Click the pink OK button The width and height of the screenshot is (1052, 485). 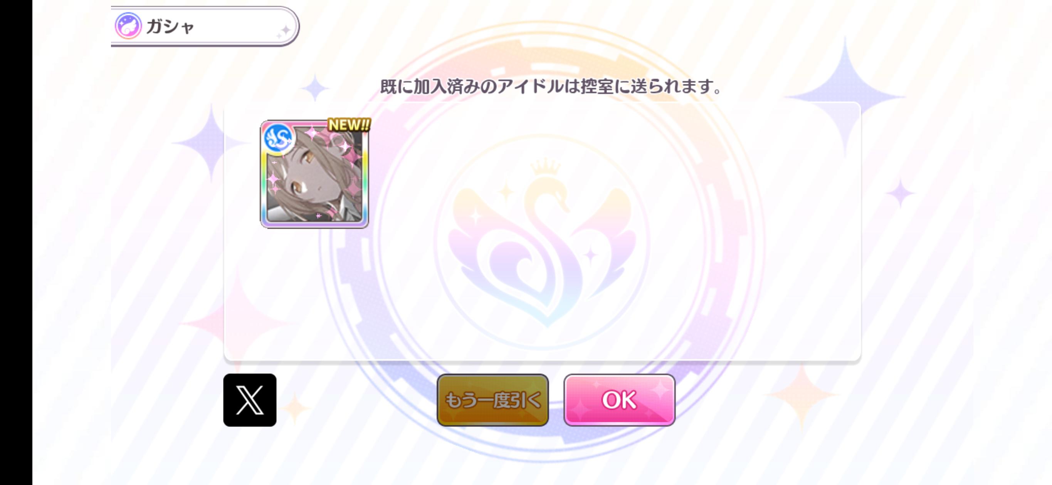coord(619,400)
